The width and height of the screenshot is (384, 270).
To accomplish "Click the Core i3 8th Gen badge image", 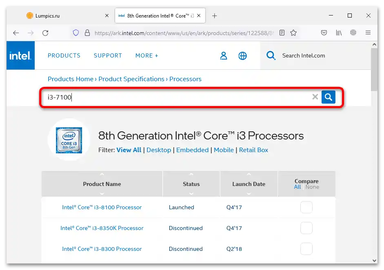I will coord(69,140).
